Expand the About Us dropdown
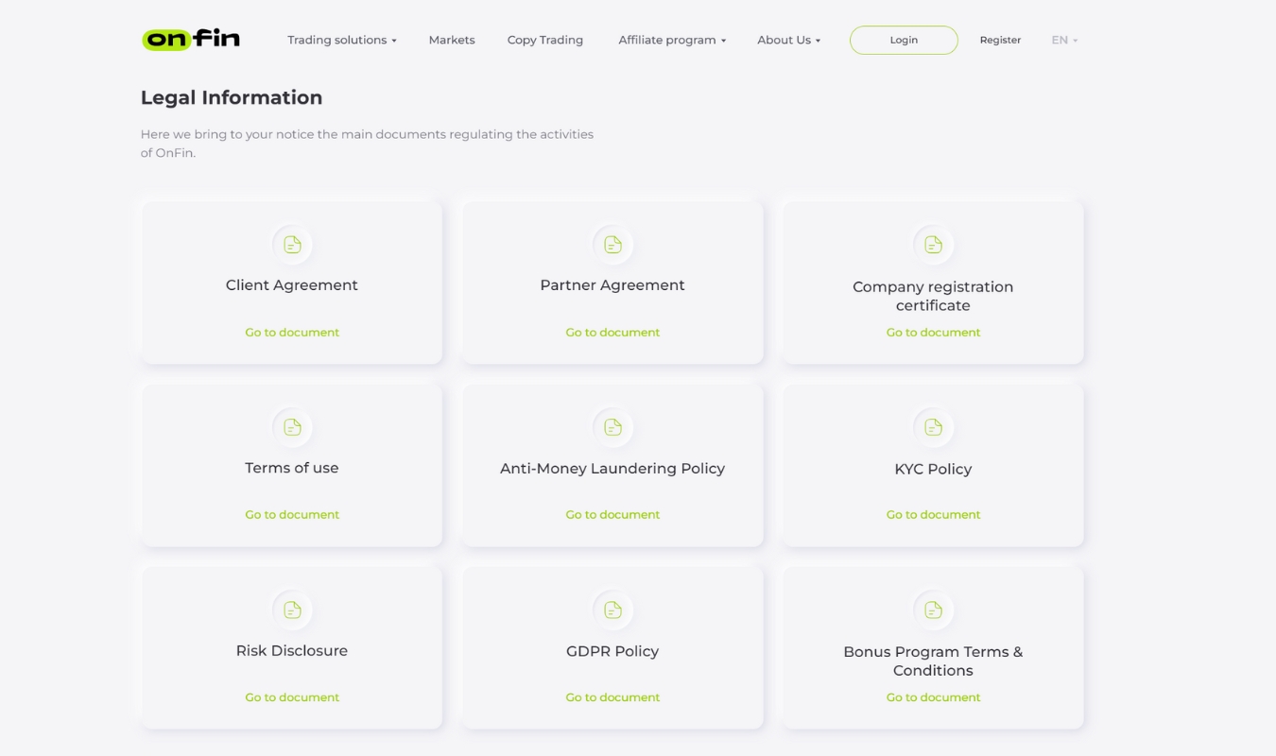The image size is (1276, 756). [789, 40]
